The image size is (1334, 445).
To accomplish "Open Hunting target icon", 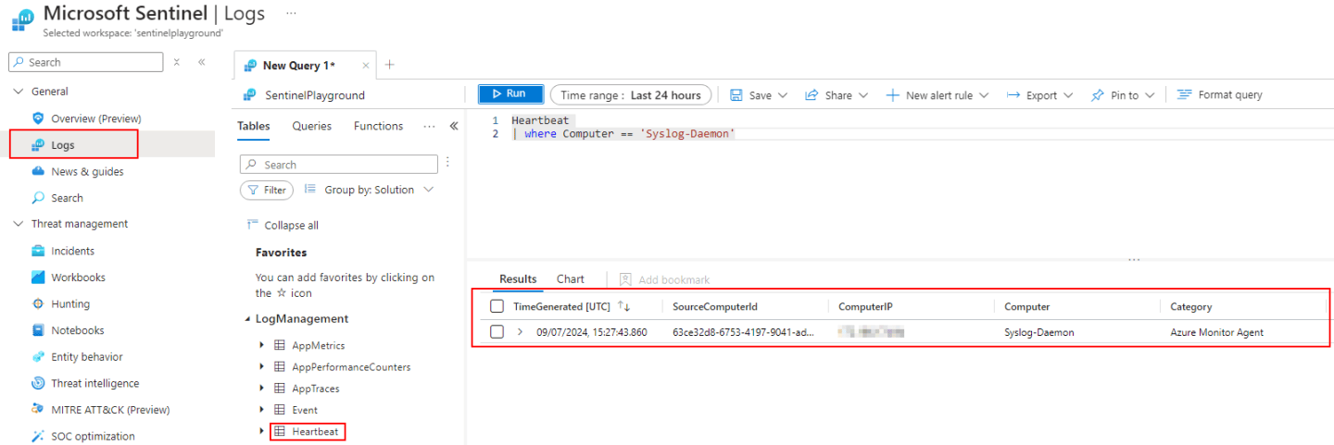I will [38, 303].
